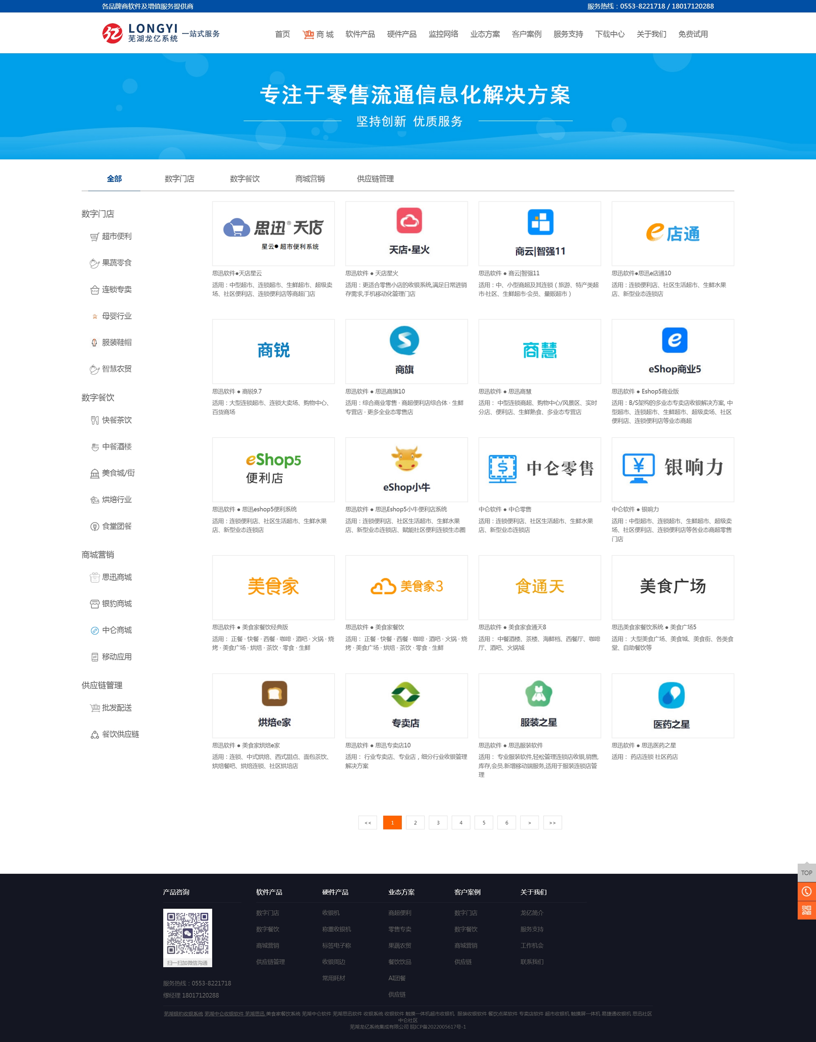Viewport: 816px width, 1042px height.
Task: Click the next page > button
Action: 530,822
